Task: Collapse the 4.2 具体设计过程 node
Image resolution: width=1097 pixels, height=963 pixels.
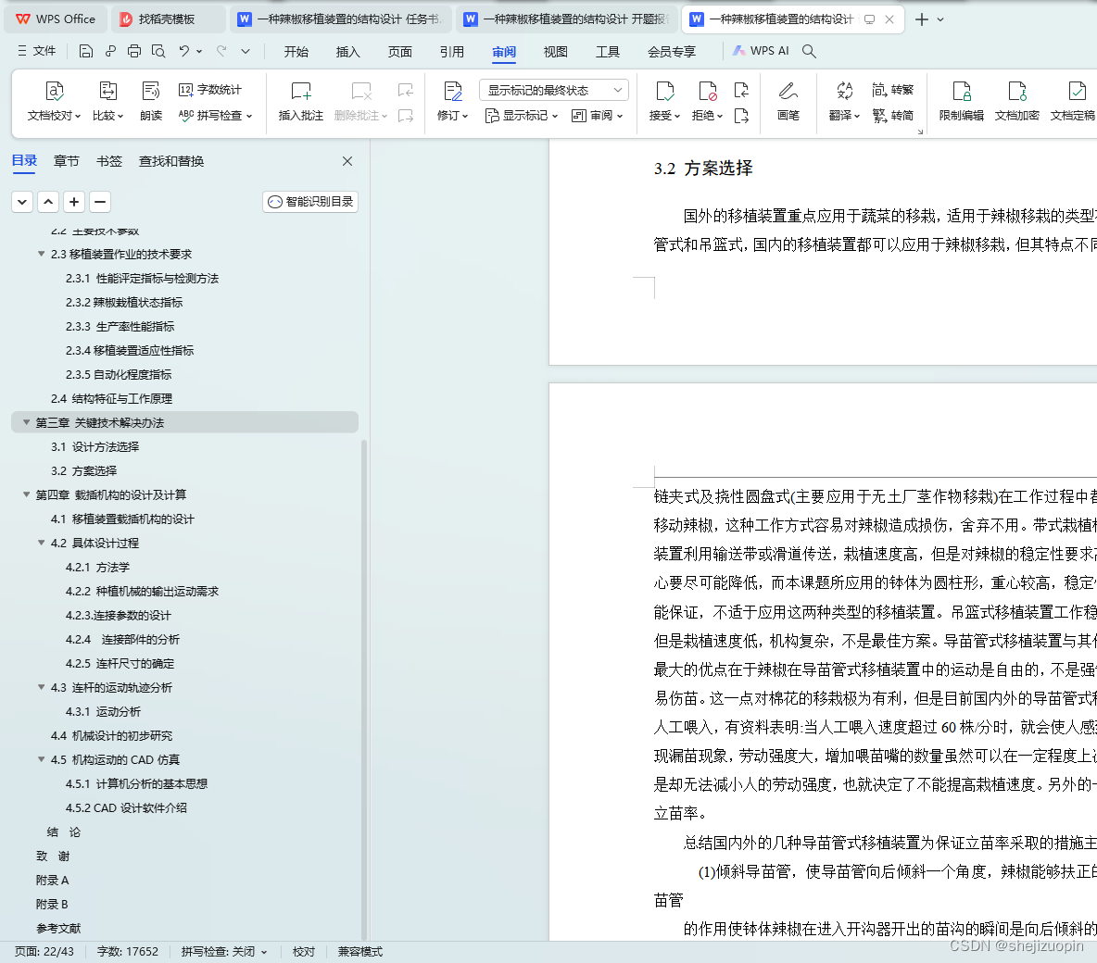Action: coord(42,543)
